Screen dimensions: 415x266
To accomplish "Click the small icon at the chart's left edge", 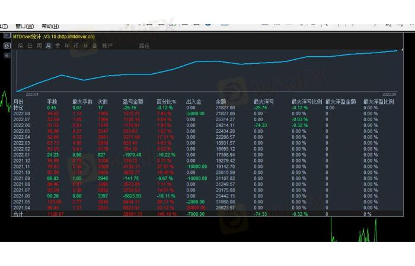I will pyautogui.click(x=7, y=56).
